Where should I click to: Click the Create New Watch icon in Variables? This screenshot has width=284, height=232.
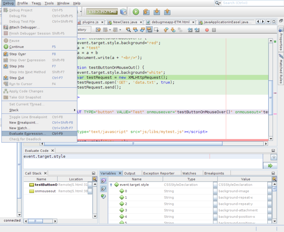[103, 196]
